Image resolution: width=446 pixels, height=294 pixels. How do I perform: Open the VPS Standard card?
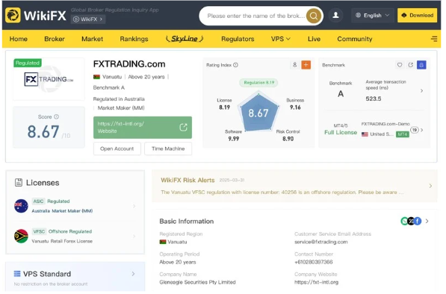[75, 277]
